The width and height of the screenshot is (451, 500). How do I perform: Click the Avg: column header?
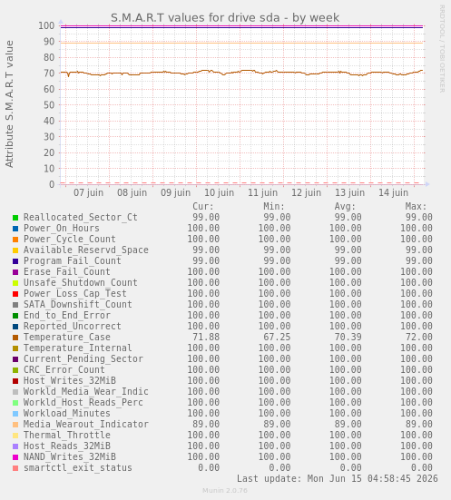(x=345, y=206)
